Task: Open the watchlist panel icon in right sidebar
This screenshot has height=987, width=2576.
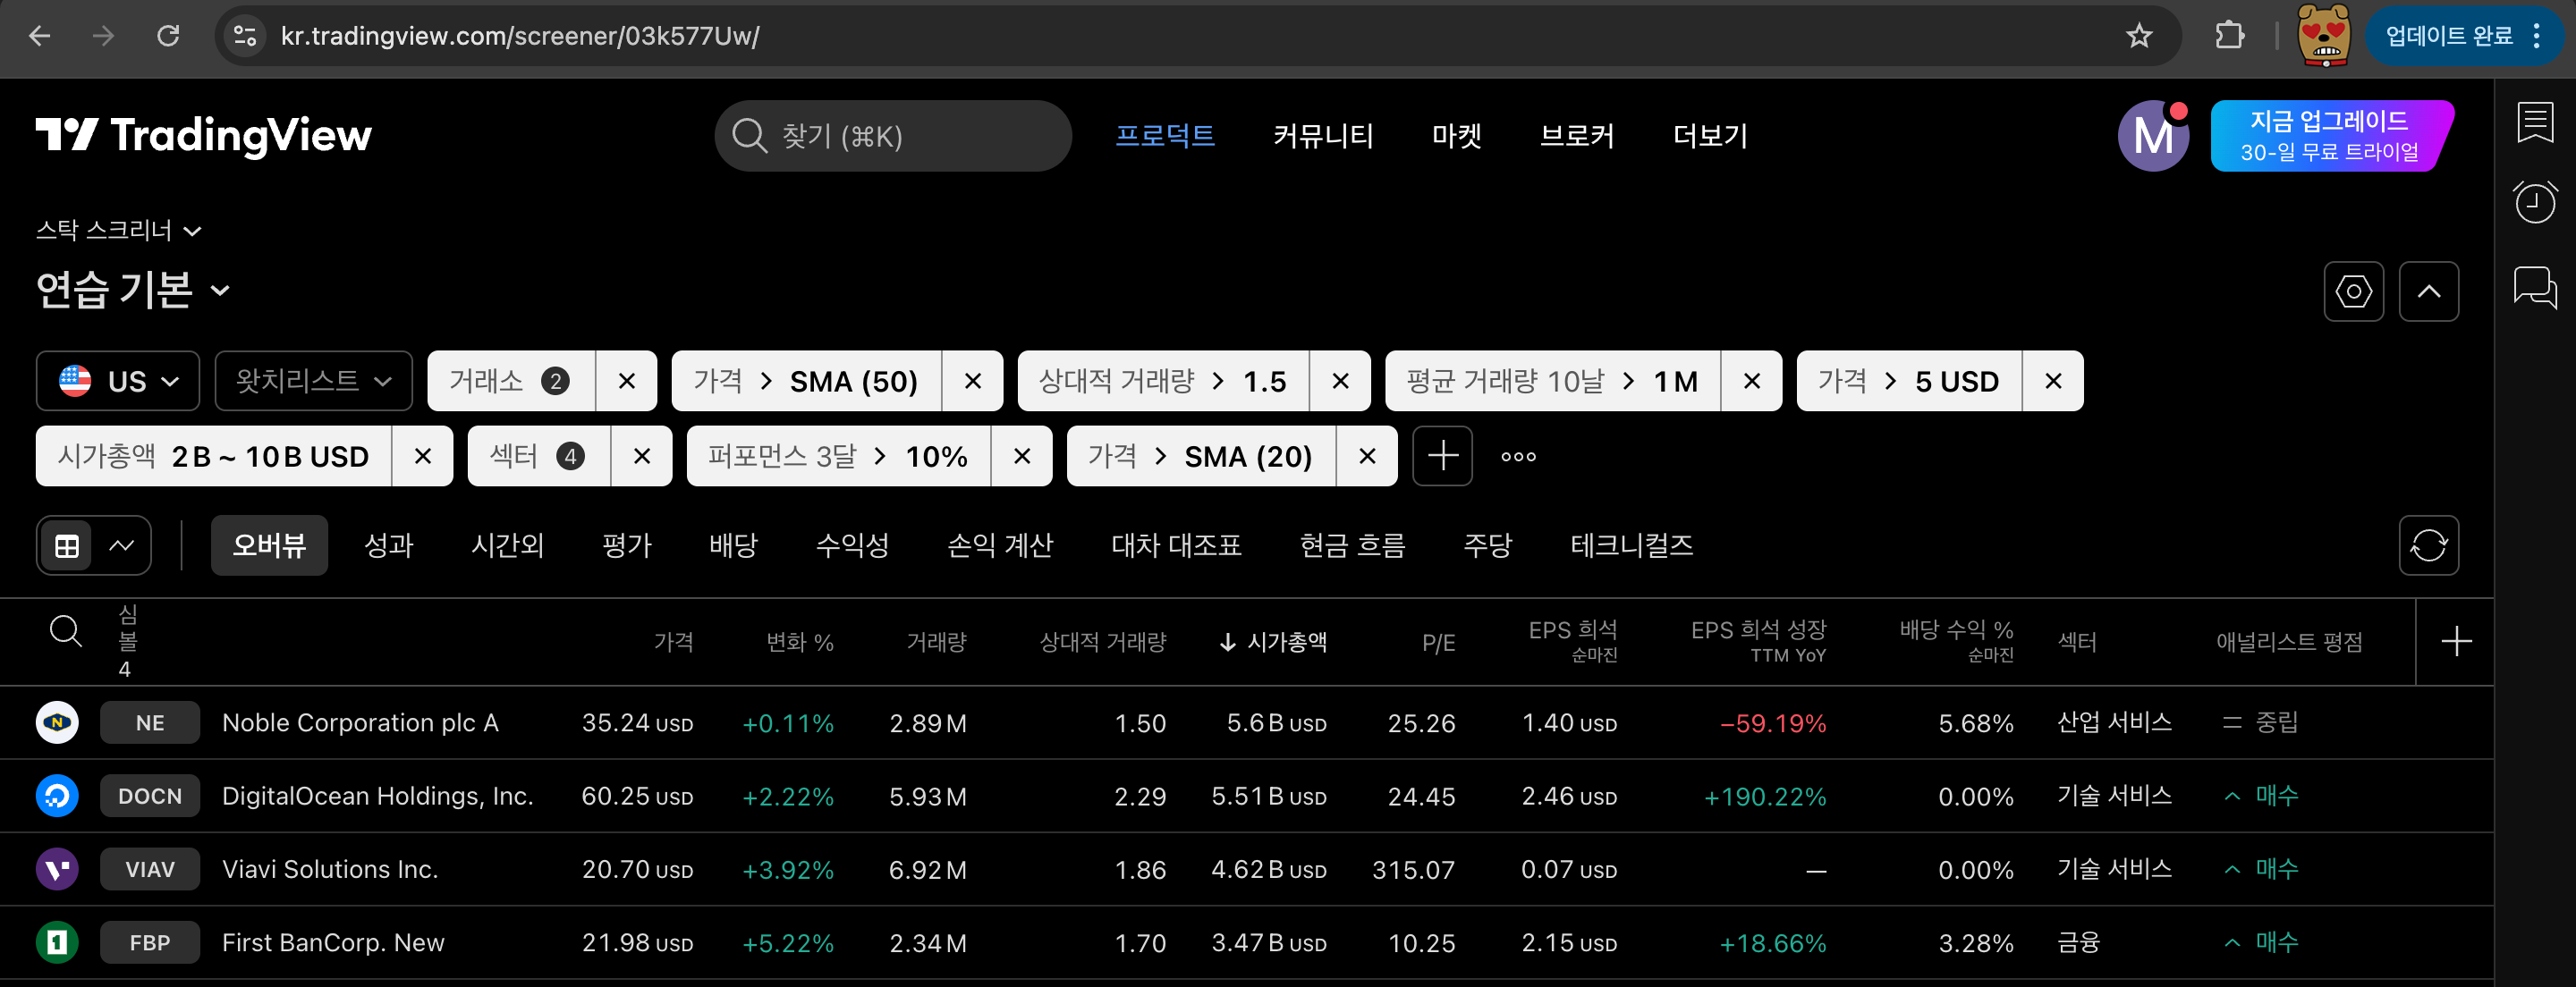Action: [x=2534, y=124]
